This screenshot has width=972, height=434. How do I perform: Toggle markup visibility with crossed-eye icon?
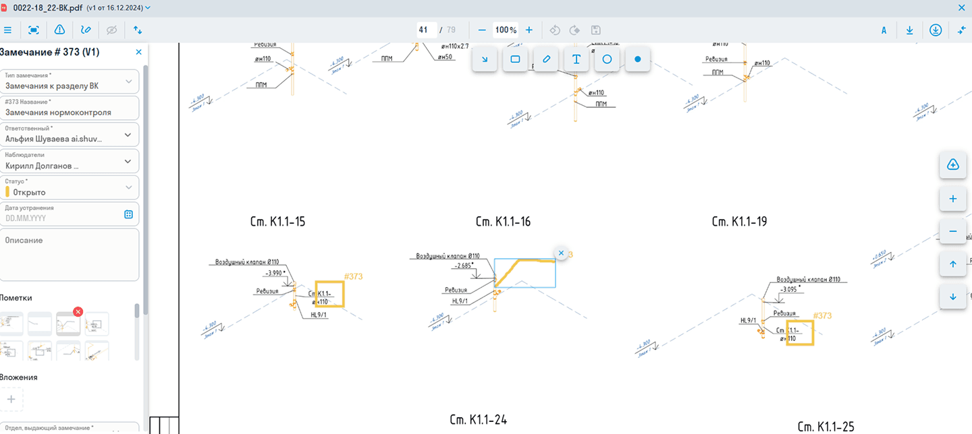(111, 30)
